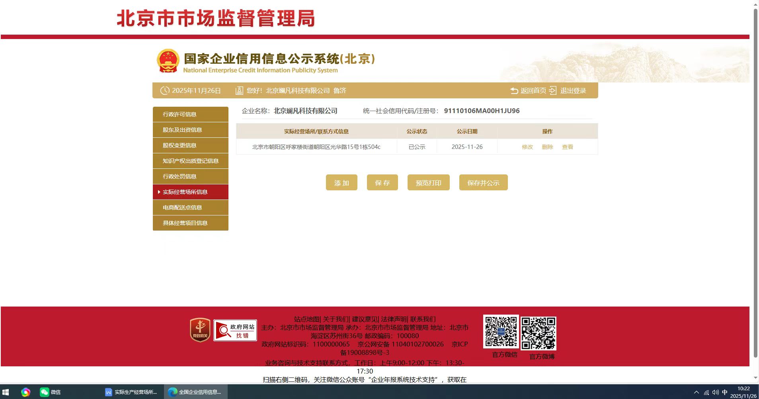Screen dimensions: 759x399
Task: Click the user badge icon before 您好
Action: 239,91
